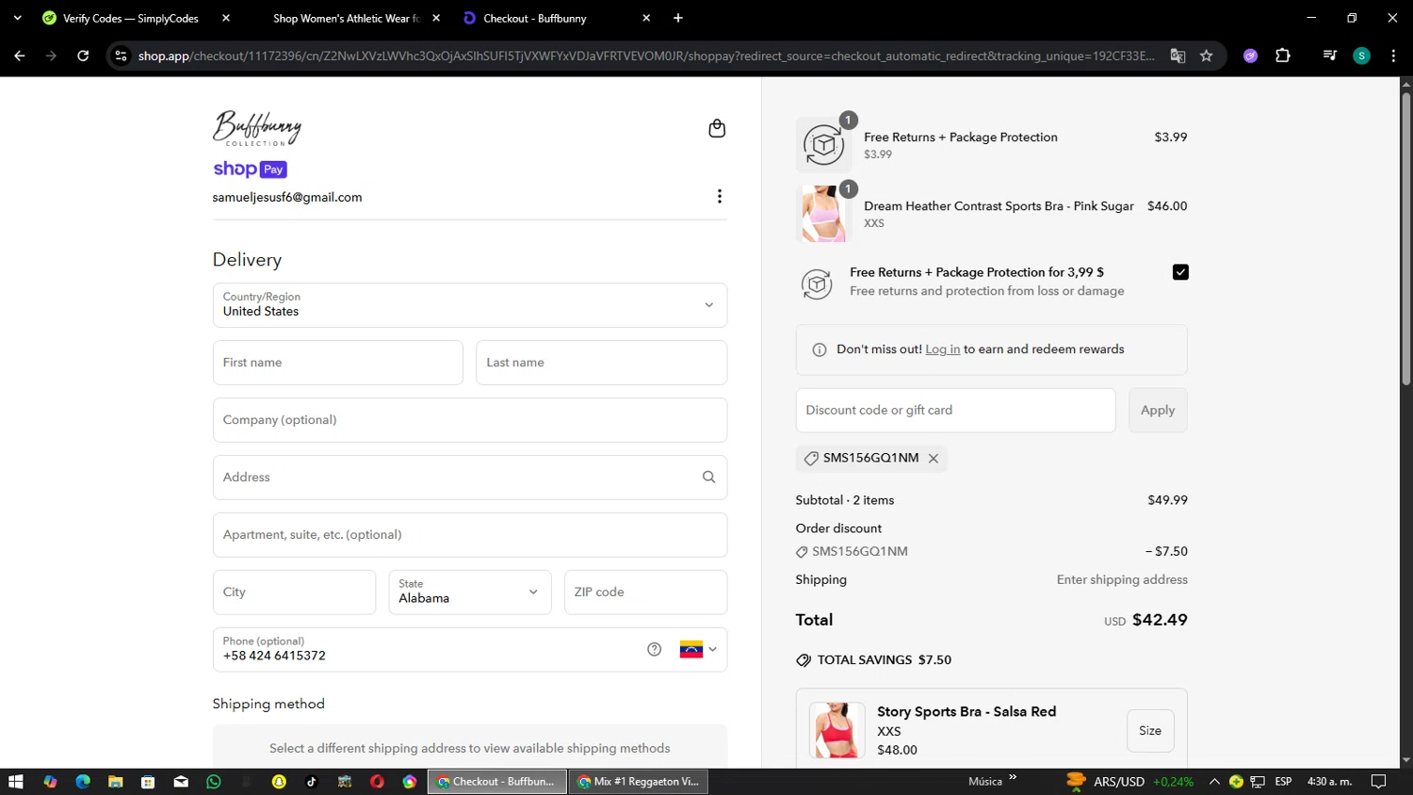Viewport: 1413px width, 795px height.
Task: Open the Chrome three-dot menu
Action: point(1393,56)
